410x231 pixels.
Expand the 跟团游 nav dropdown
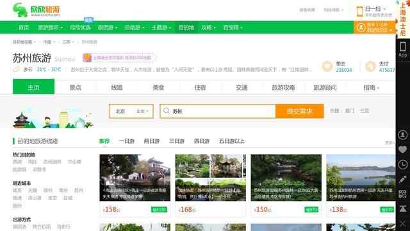[x=108, y=27]
